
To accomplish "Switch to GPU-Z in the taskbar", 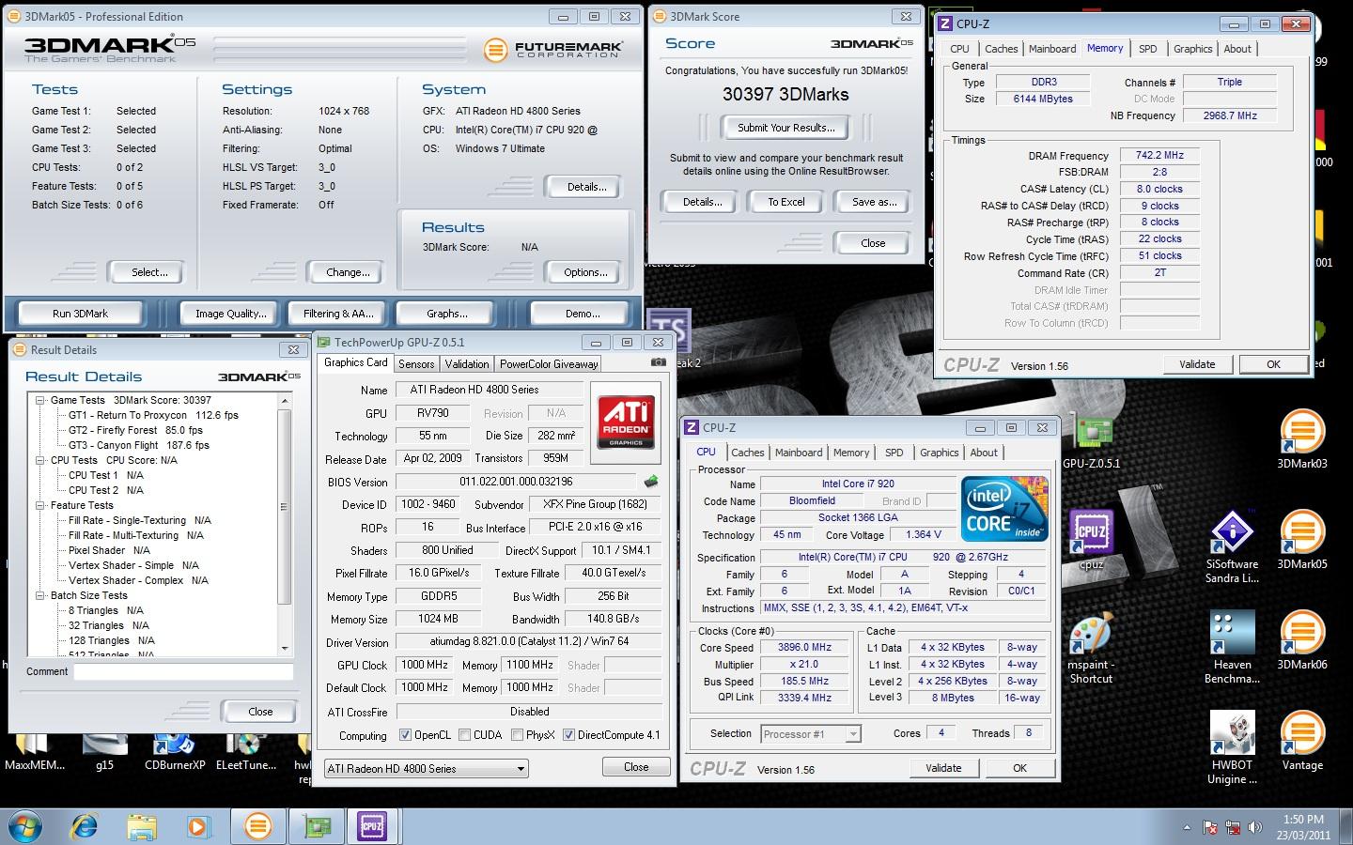I will click(316, 826).
